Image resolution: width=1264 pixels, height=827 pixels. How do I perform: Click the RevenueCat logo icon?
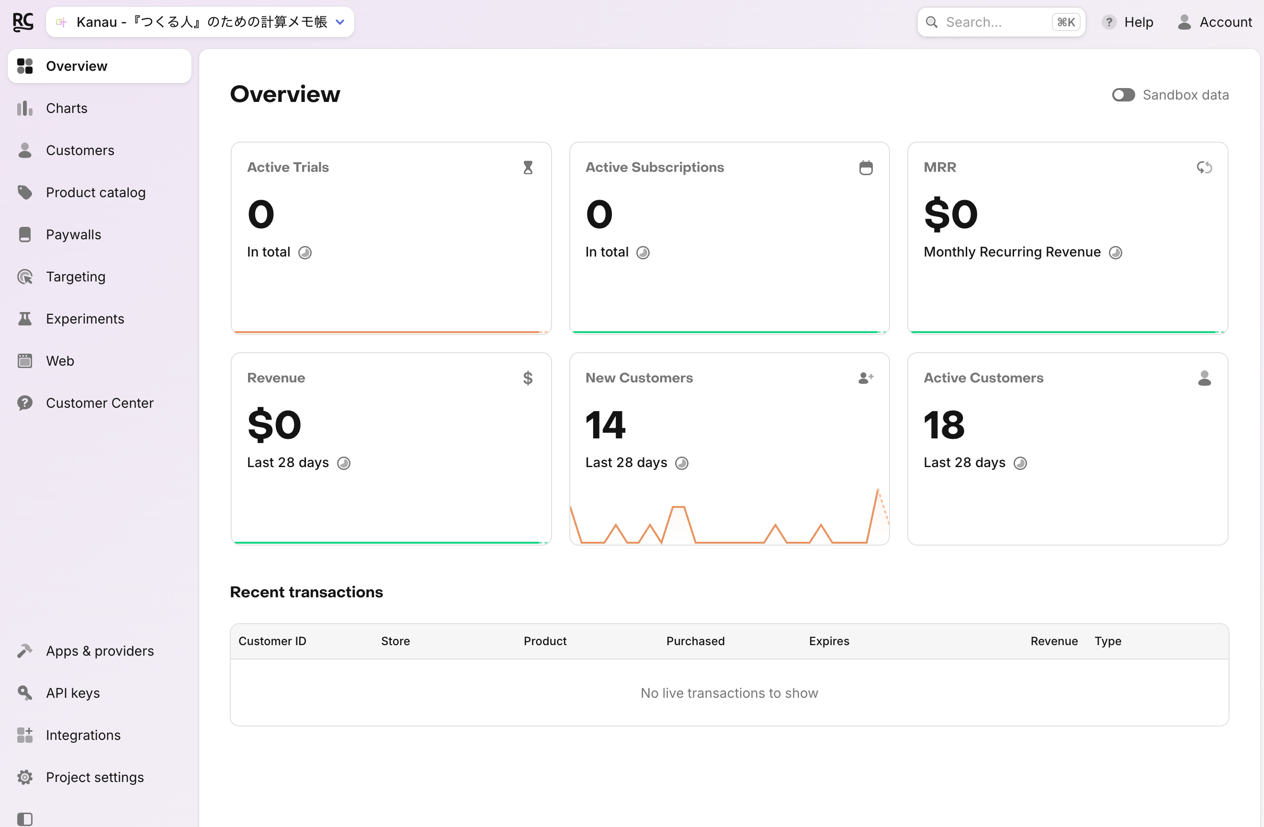point(23,22)
